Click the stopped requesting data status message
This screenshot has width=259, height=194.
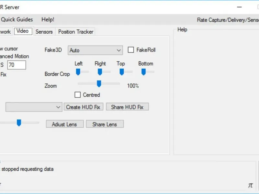click(28, 169)
